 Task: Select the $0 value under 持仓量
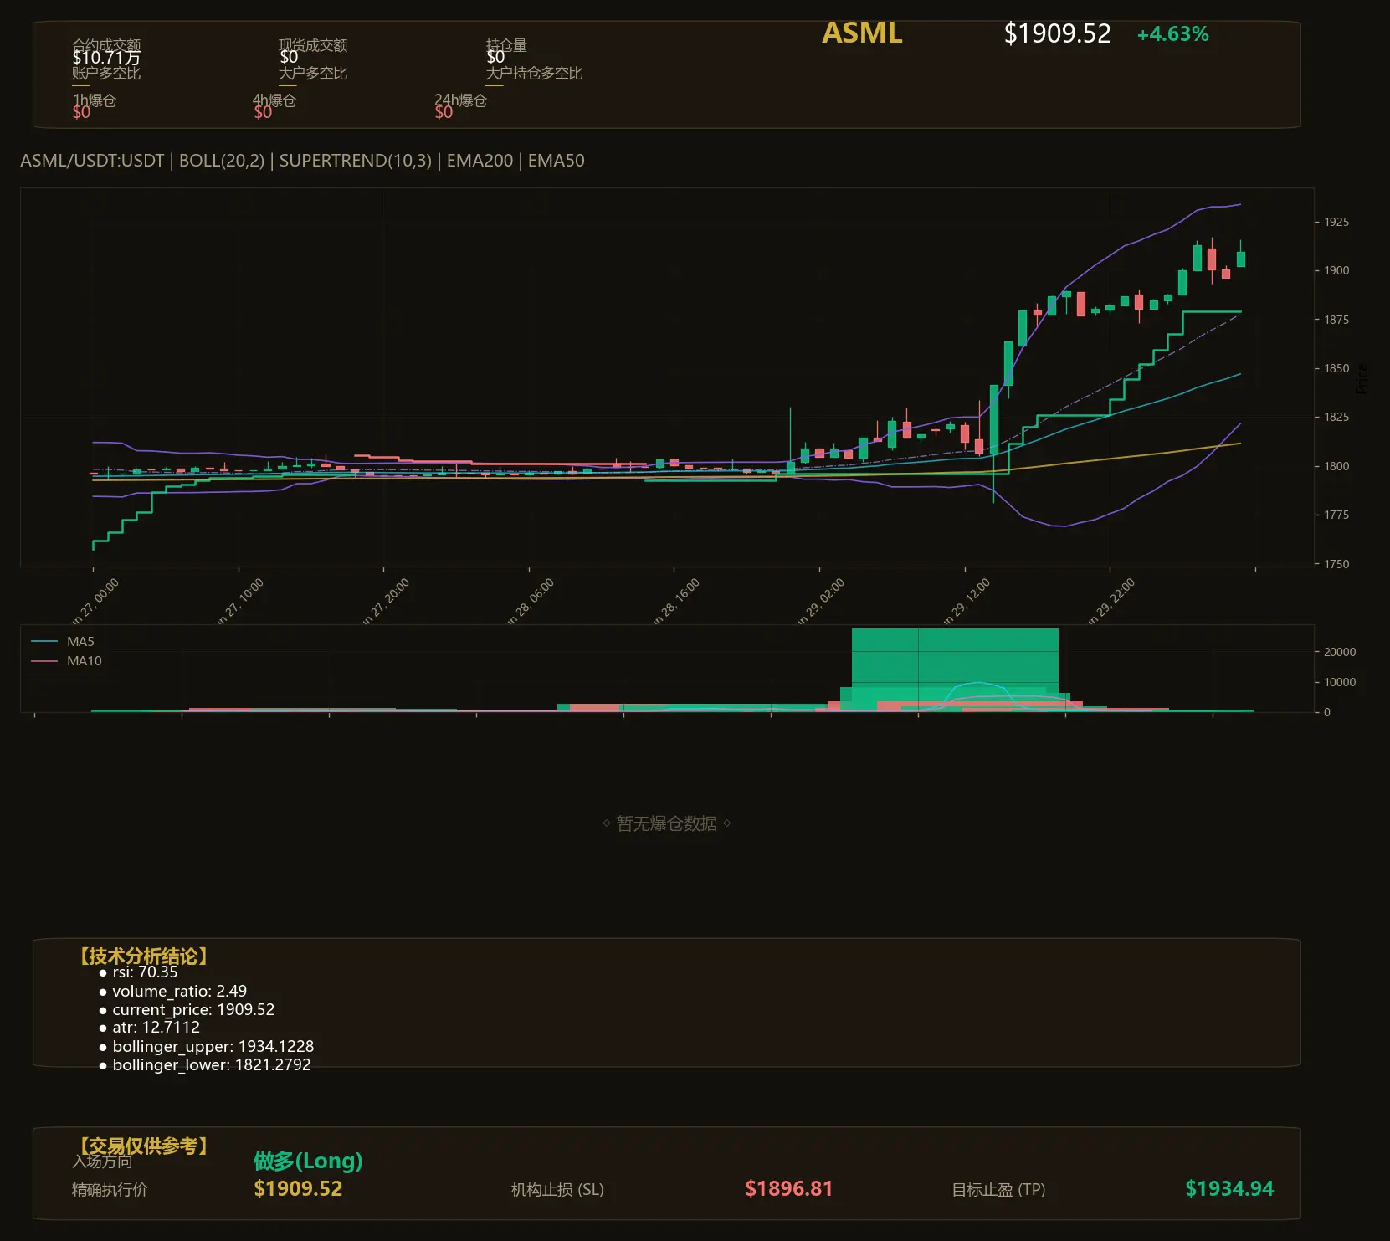pos(495,58)
